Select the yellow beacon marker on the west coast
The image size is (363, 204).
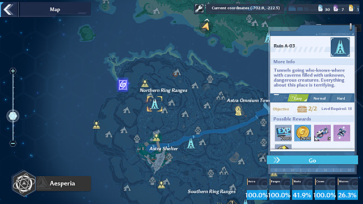coord(96,125)
